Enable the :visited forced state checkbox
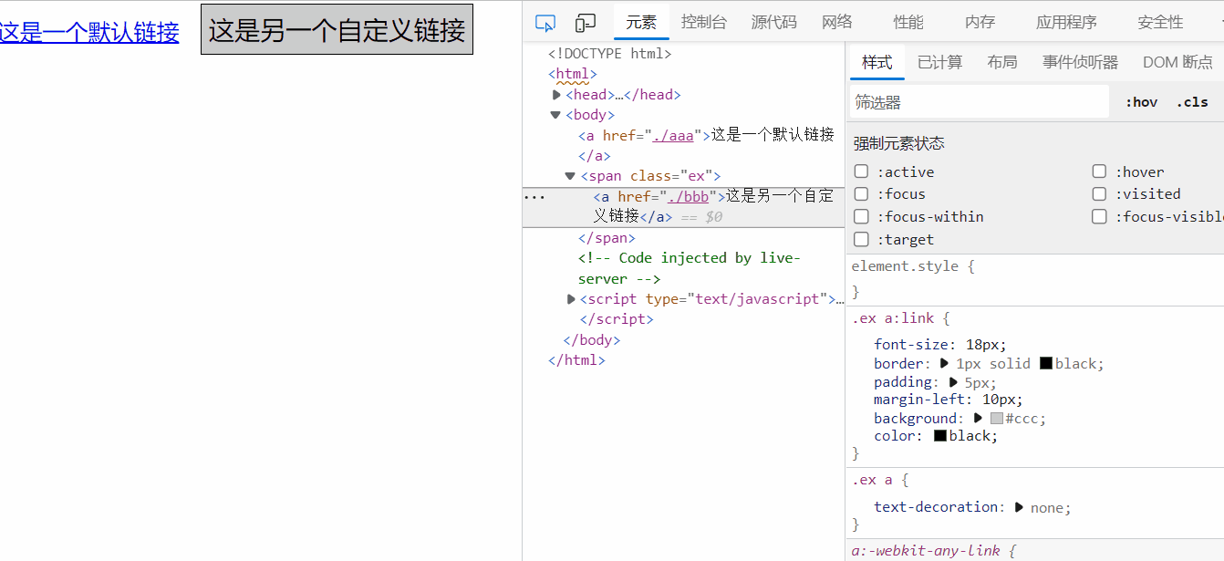Screen dimensions: 1224x561 pyautogui.click(x=1099, y=193)
